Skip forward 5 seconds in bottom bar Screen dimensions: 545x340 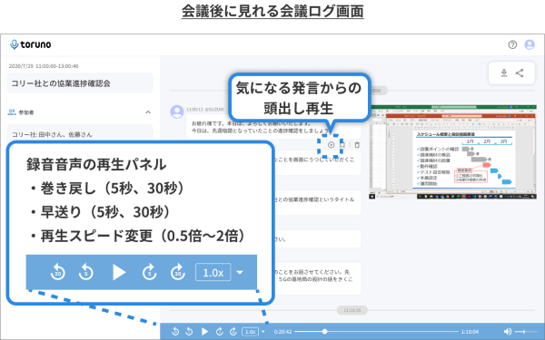219,332
